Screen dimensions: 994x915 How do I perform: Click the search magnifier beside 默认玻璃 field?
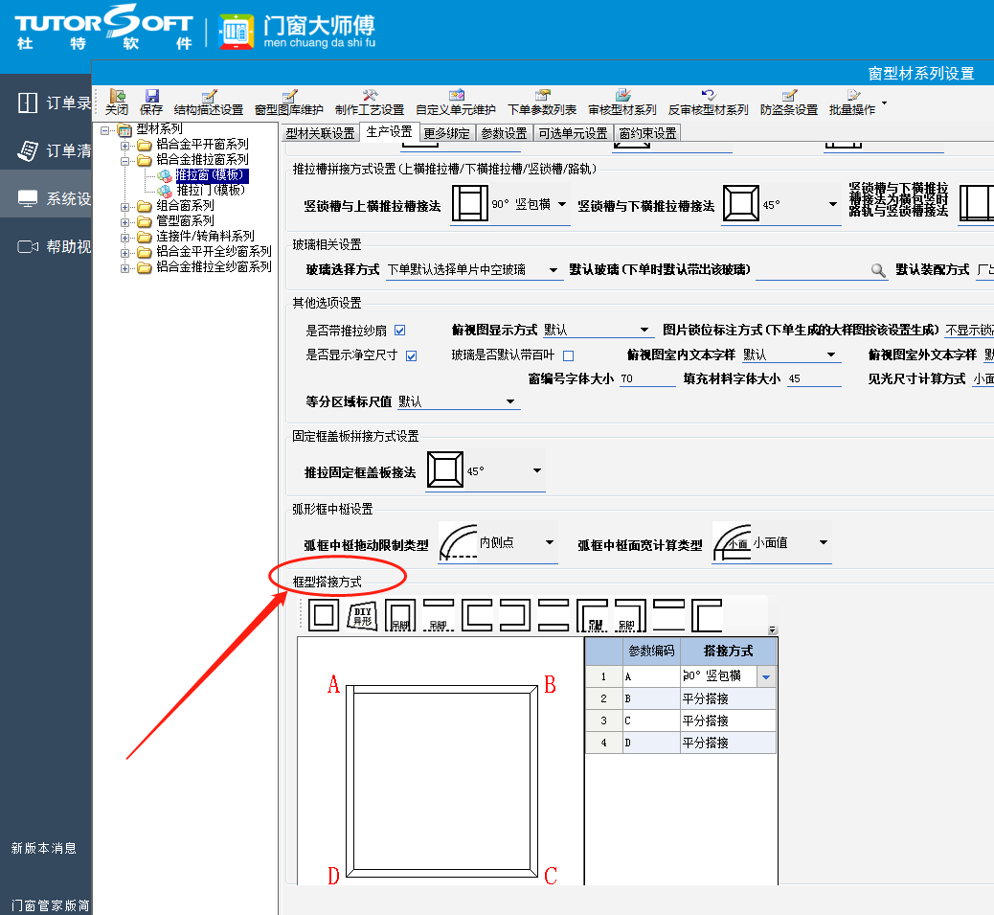click(878, 270)
